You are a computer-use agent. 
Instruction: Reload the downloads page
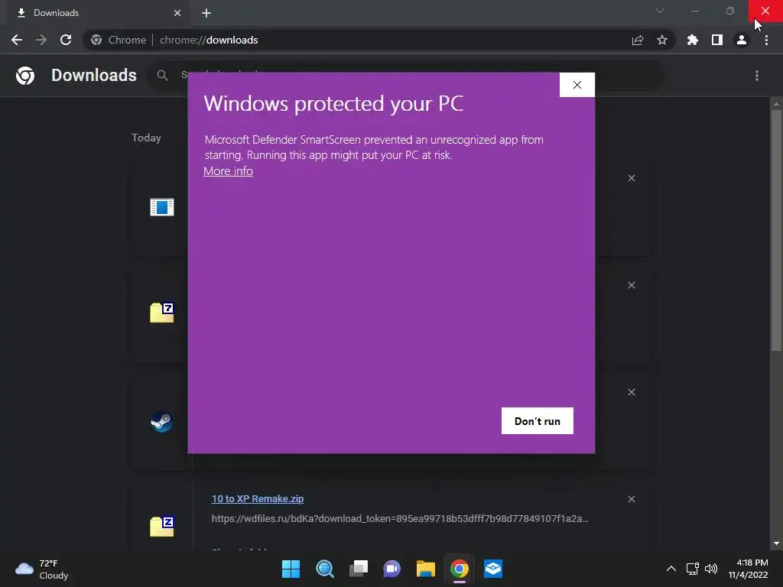tap(66, 40)
